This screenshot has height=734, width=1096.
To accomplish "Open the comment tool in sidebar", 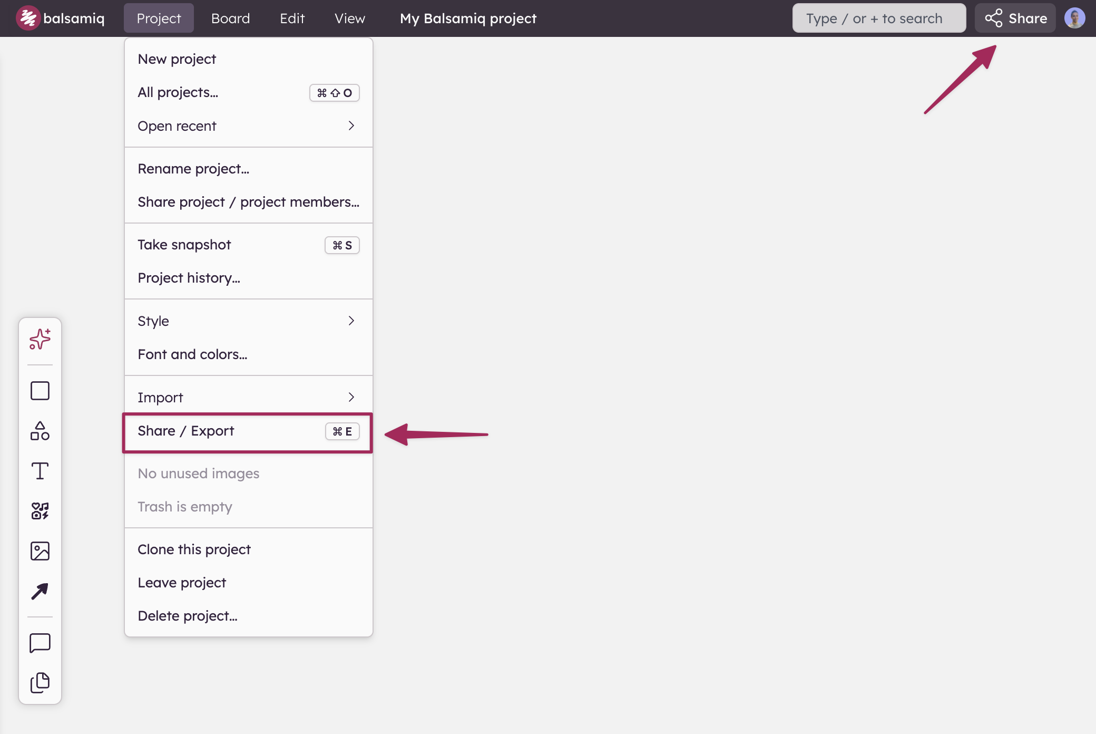I will 40,643.
